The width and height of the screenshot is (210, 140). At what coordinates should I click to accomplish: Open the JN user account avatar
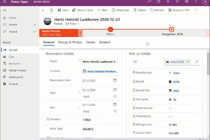click(205, 2)
